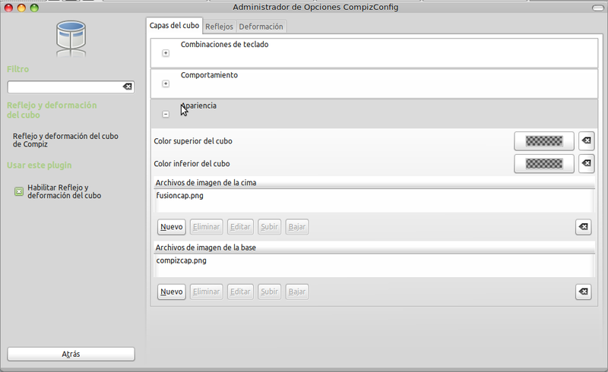Reset Color superior del cubo to default
Viewport: 608px width, 372px height.
pyautogui.click(x=585, y=141)
